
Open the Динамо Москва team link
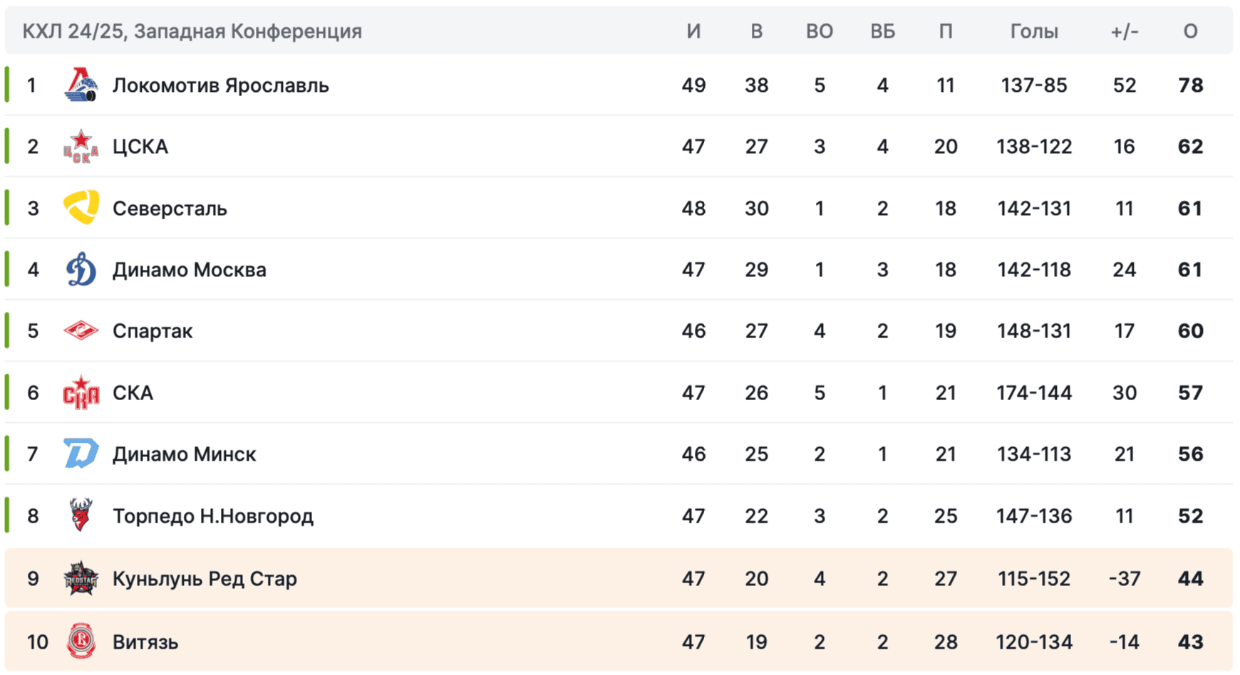click(190, 270)
